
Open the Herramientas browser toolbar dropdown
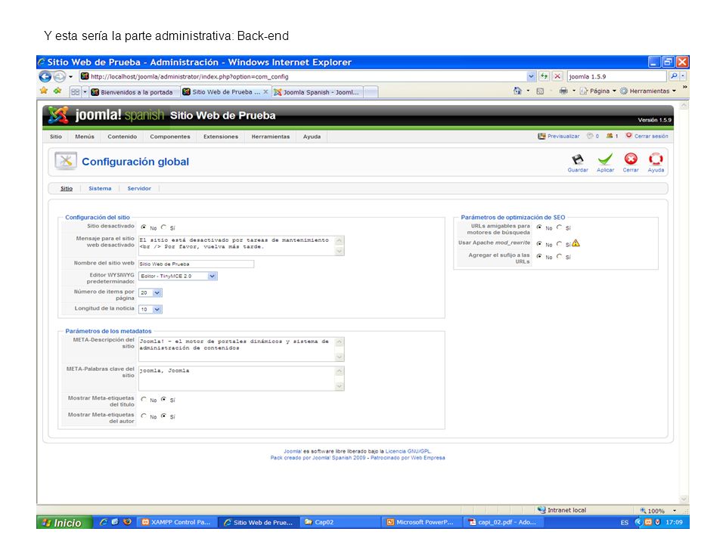[x=648, y=91]
